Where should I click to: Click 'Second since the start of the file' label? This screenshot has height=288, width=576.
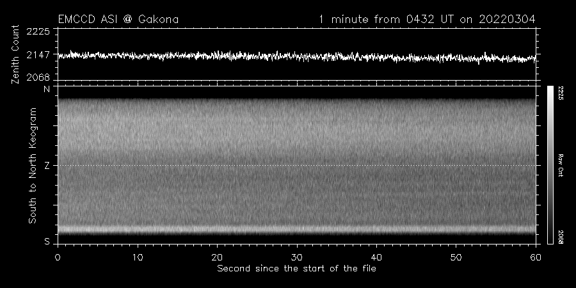point(297,269)
